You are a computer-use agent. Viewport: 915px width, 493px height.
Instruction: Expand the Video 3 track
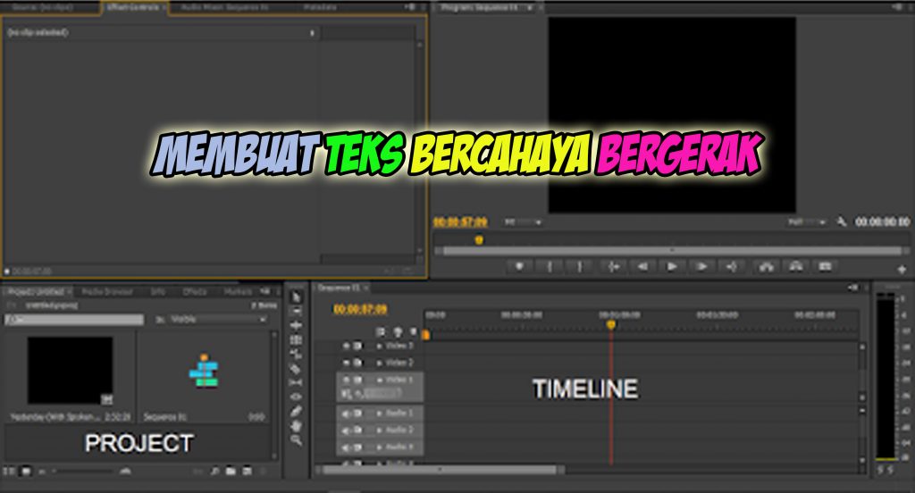click(379, 346)
